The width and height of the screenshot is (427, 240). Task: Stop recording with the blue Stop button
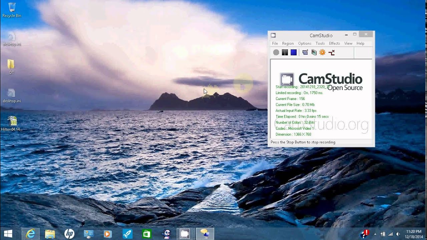pyautogui.click(x=294, y=52)
